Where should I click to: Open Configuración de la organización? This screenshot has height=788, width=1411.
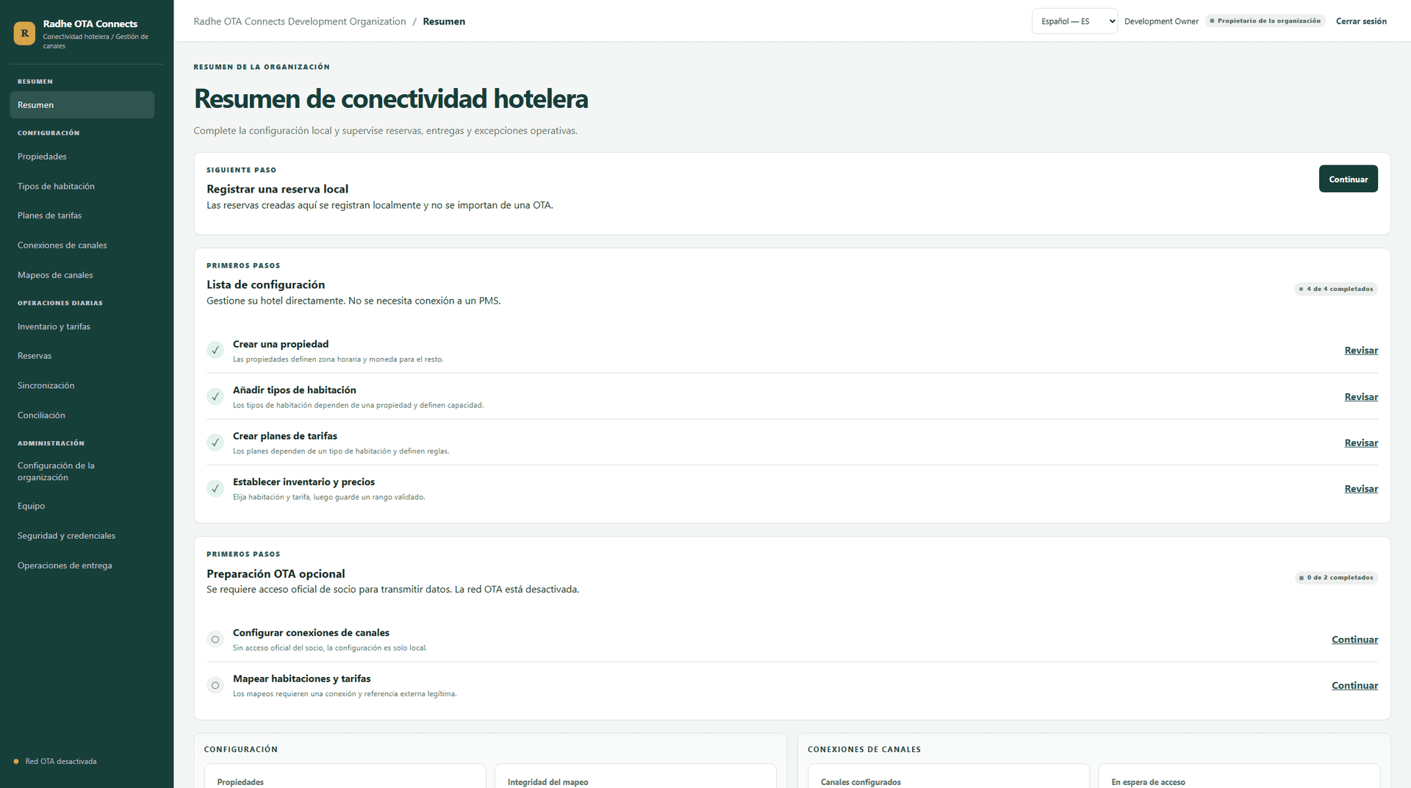(x=82, y=471)
